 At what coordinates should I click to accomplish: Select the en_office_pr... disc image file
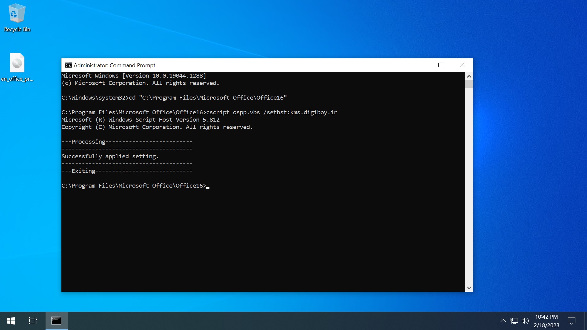pos(17,67)
